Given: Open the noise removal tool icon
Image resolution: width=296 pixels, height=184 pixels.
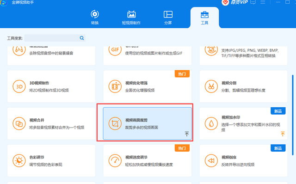Looking at the screenshot, I should [19, 50].
